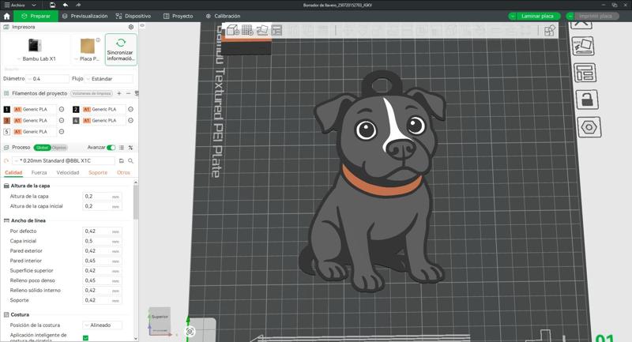This screenshot has height=342, width=632.
Task: Click Sincronizar información button
Action: [x=121, y=50]
